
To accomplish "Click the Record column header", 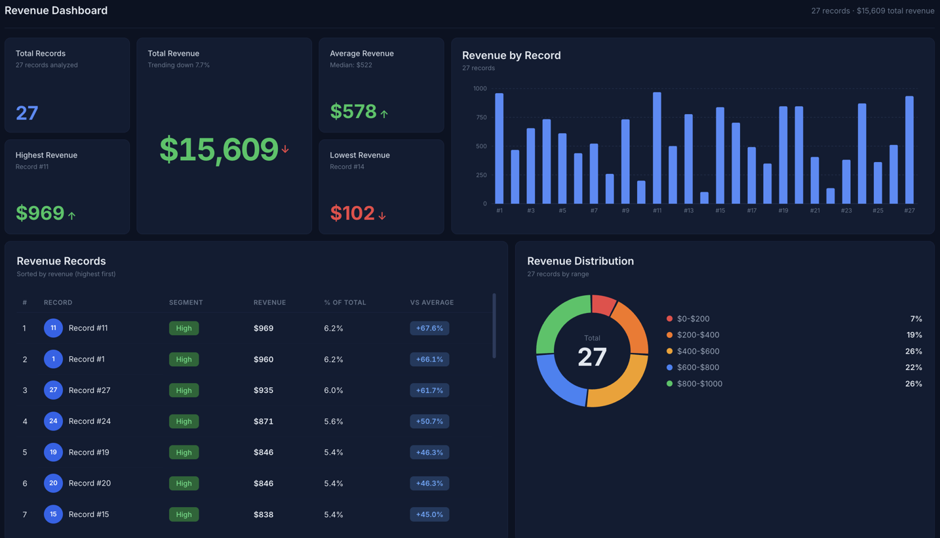I will (58, 302).
